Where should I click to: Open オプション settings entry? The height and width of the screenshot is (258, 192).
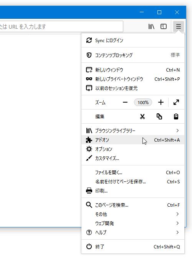click(x=133, y=149)
